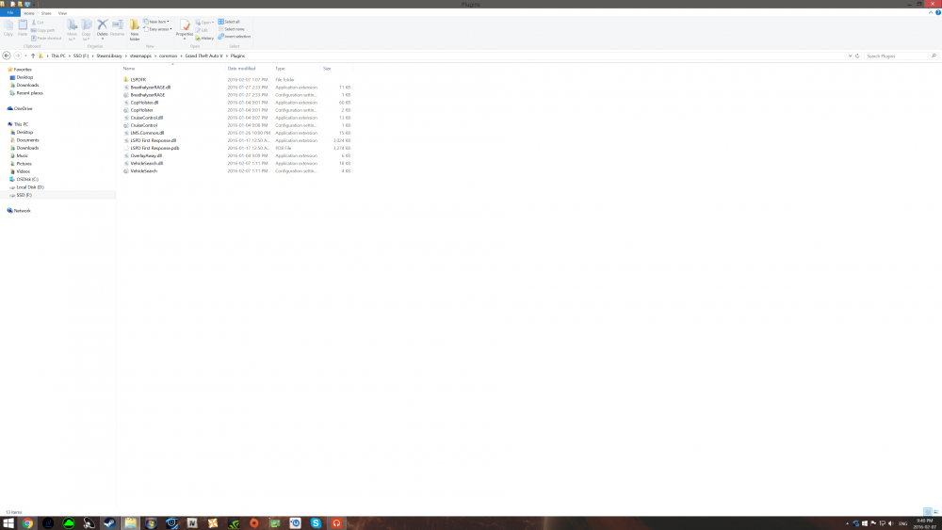Click the search magnifier icon

[934, 56]
